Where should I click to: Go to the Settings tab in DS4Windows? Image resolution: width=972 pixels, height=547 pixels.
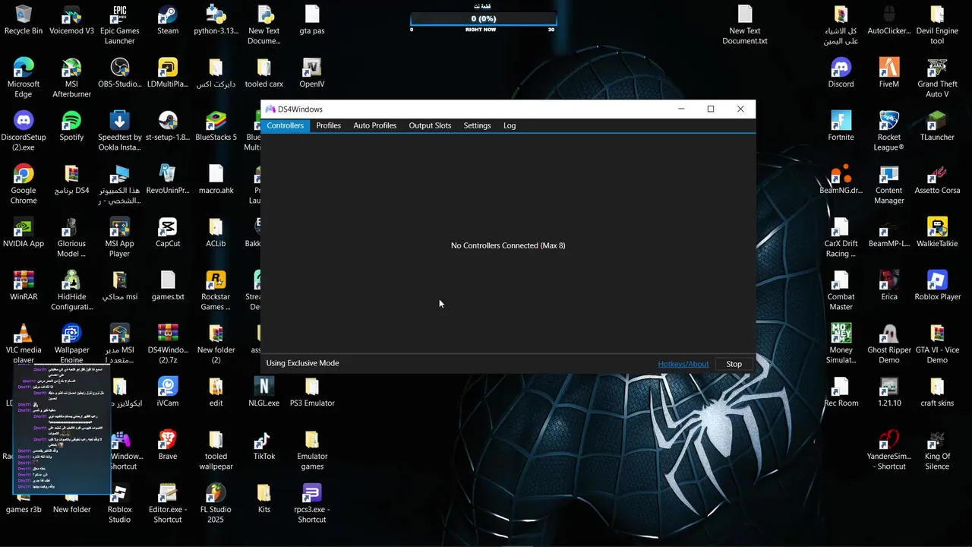pyautogui.click(x=477, y=125)
